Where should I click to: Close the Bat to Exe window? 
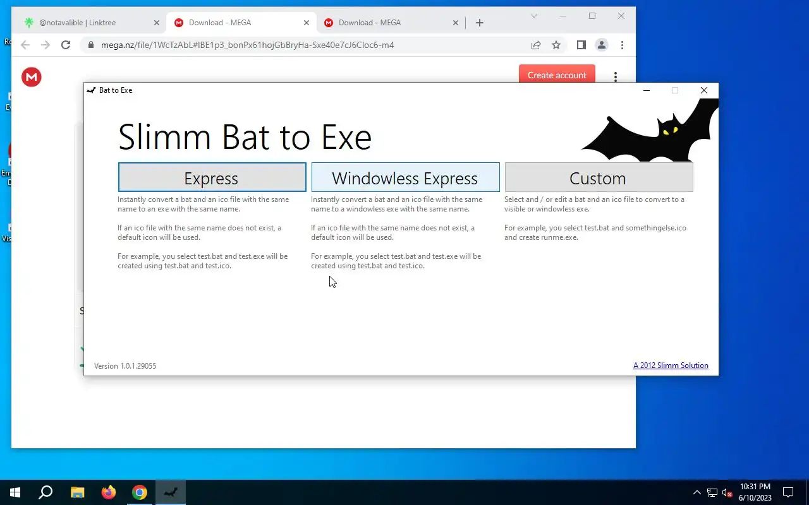click(704, 90)
